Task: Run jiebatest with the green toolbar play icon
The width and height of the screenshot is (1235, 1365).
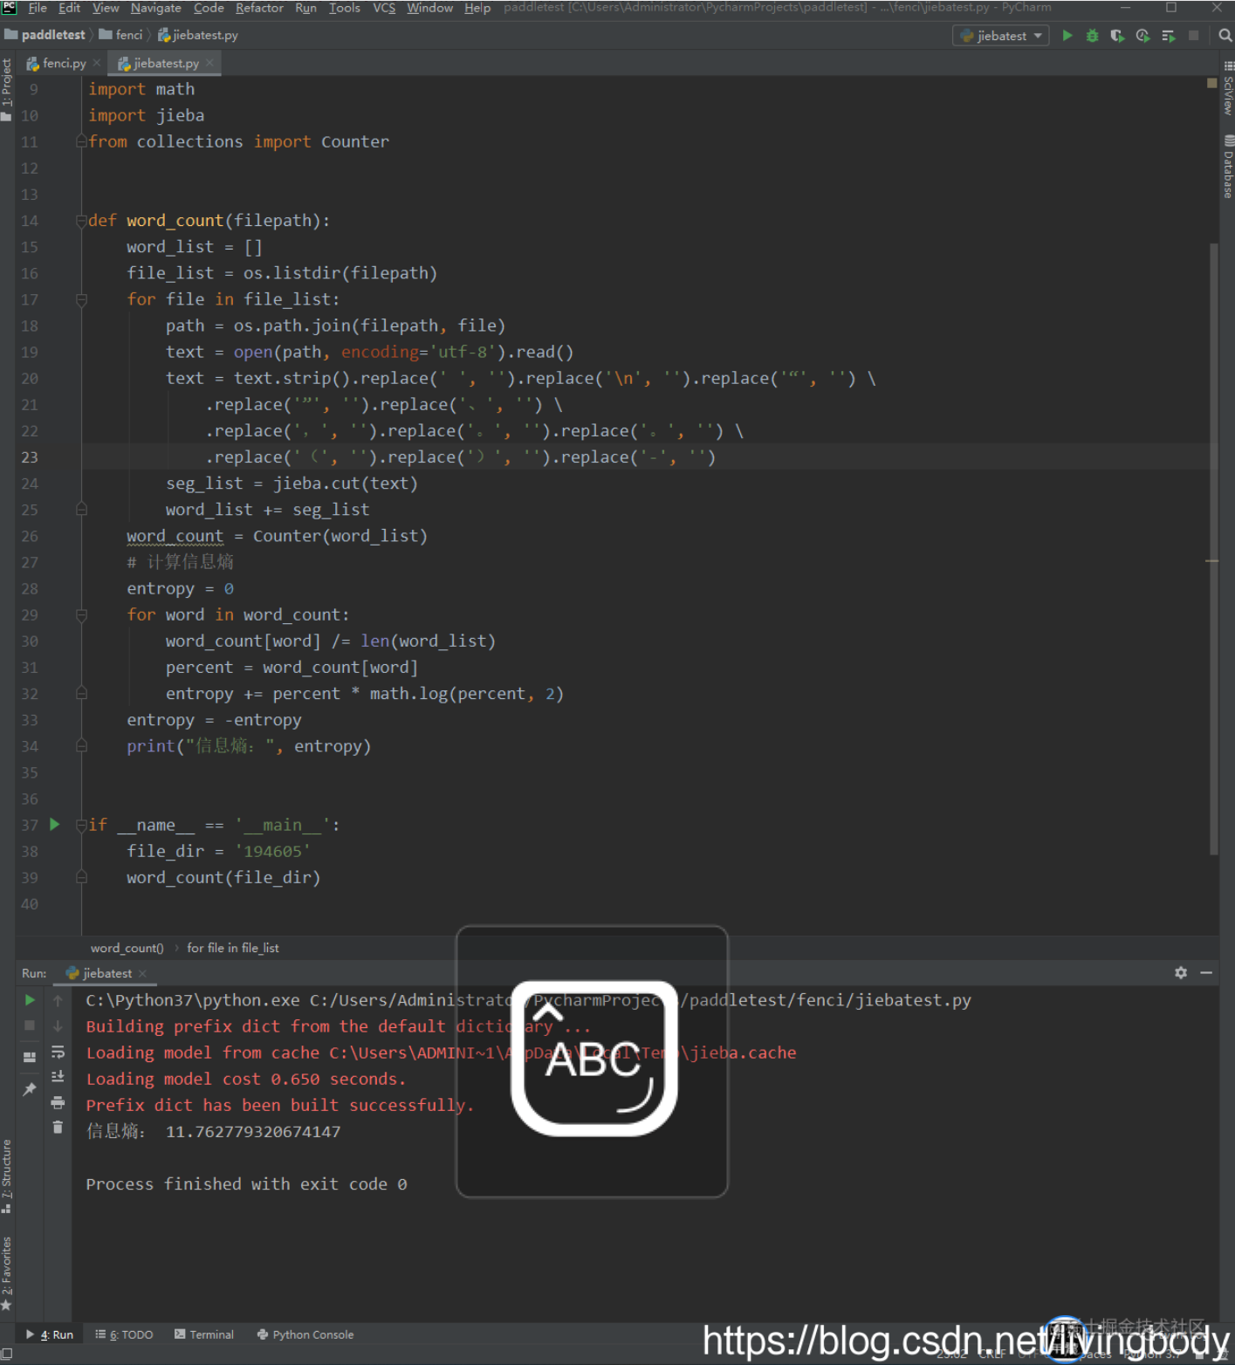Action: click(1067, 36)
